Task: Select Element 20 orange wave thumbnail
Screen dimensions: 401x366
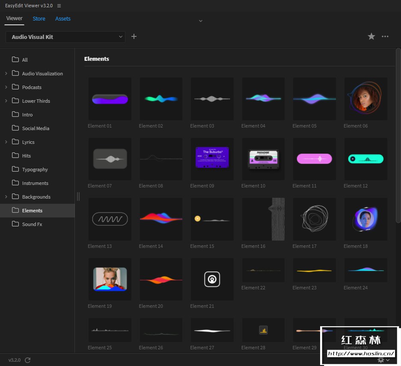Action: (x=161, y=279)
